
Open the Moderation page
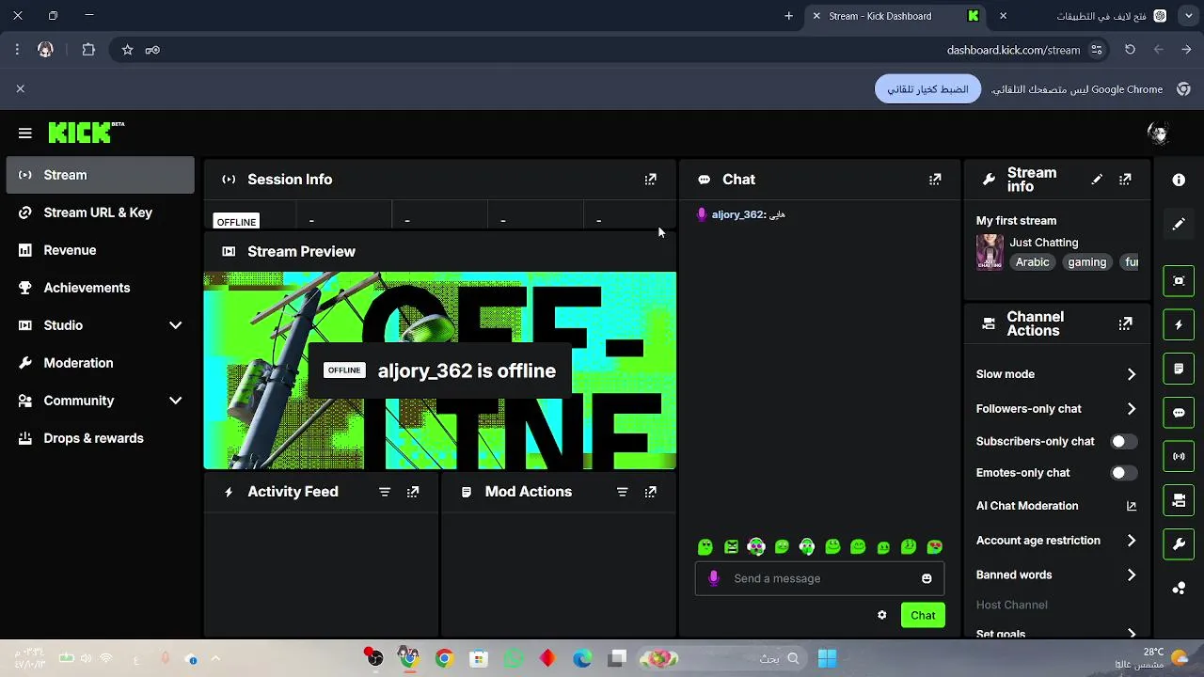[x=100, y=363]
